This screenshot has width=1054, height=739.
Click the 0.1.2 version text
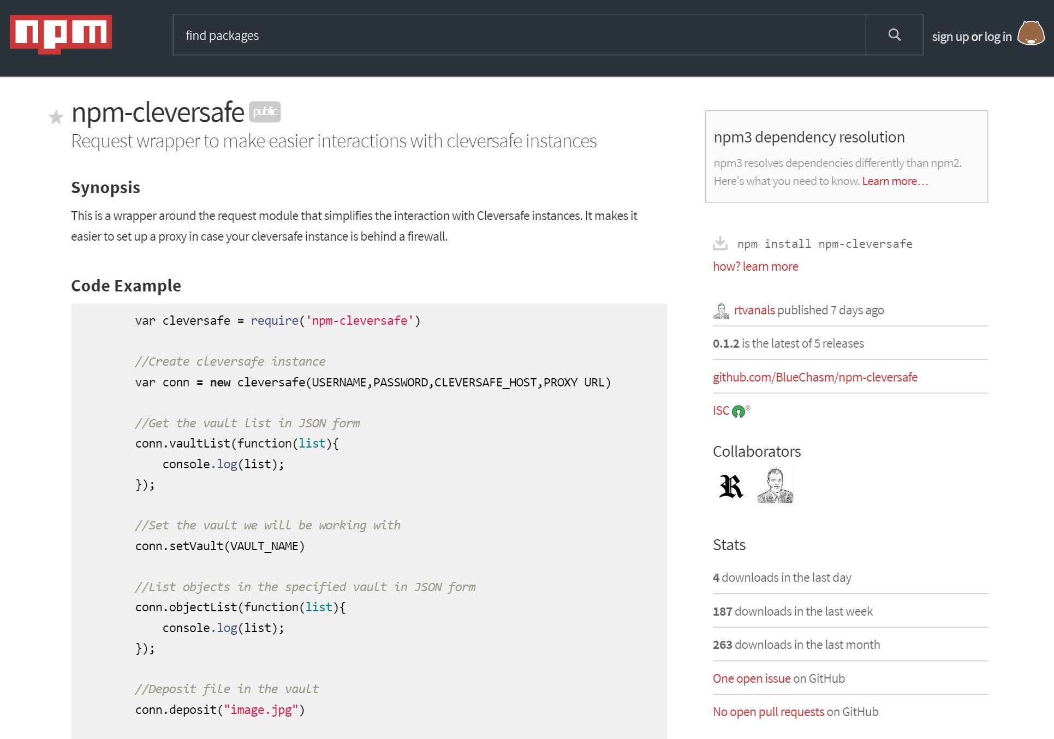(x=726, y=343)
